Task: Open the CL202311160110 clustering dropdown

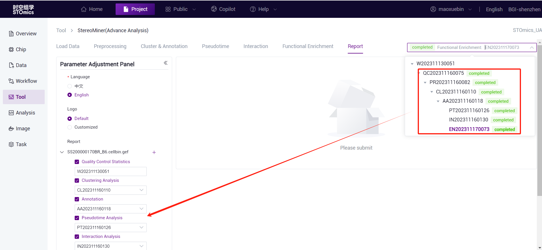Action: [x=110, y=190]
